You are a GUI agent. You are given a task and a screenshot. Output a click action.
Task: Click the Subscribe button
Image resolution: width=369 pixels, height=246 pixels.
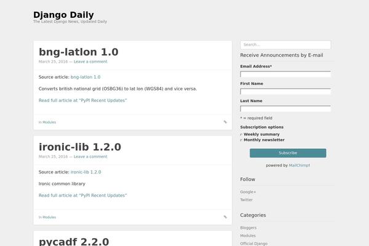[x=288, y=153]
